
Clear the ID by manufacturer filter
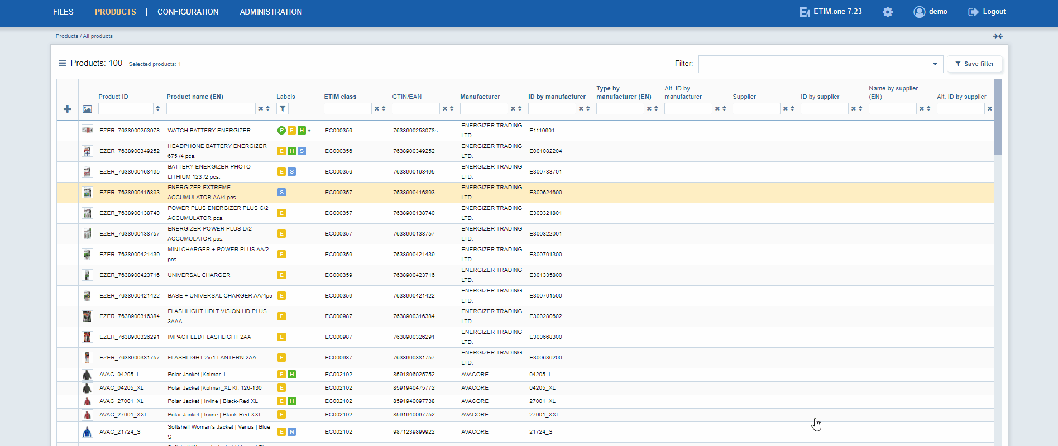click(x=581, y=109)
